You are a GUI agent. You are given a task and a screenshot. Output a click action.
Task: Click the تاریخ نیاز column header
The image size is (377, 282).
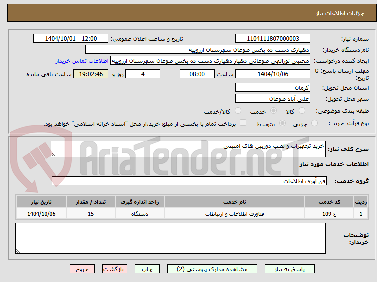click(x=41, y=202)
